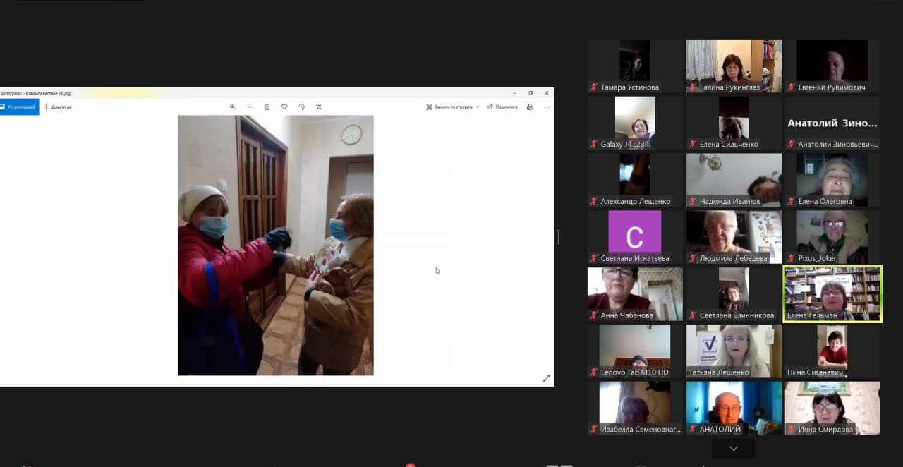This screenshot has width=903, height=467.
Task: Click Светлана Игнатьева's purple avatar tile
Action: (x=635, y=233)
